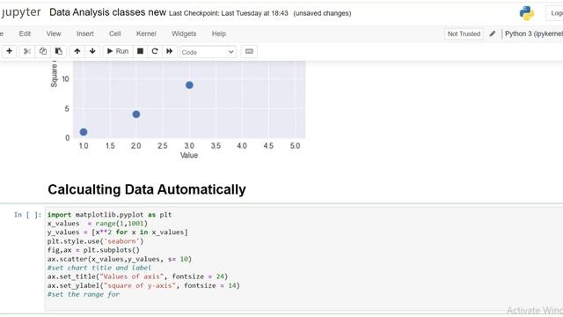This screenshot has height=317, width=563.
Task: Click the ax.set_ylabel code line
Action: point(143,285)
